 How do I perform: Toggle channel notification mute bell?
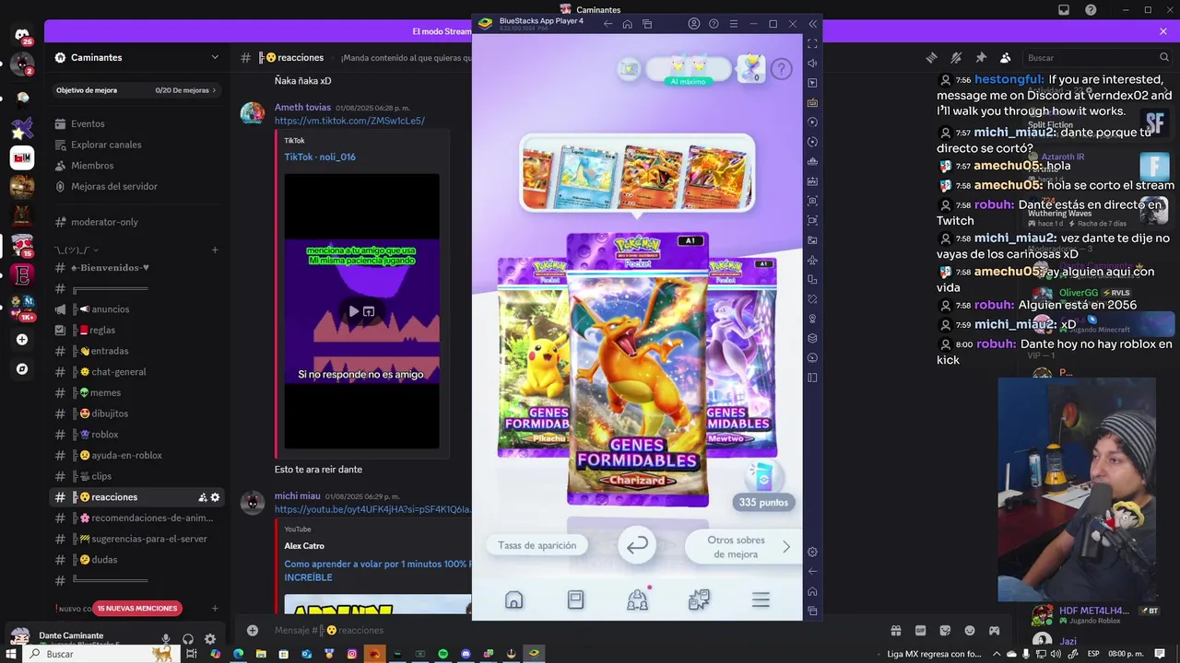pyautogui.click(x=956, y=57)
